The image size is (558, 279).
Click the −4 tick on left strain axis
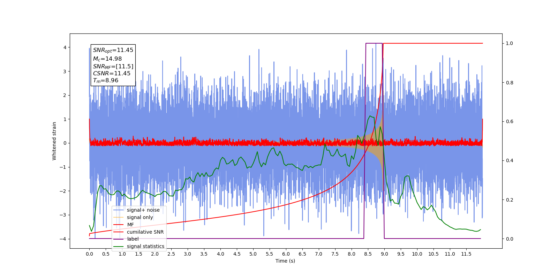pyautogui.click(x=63, y=239)
